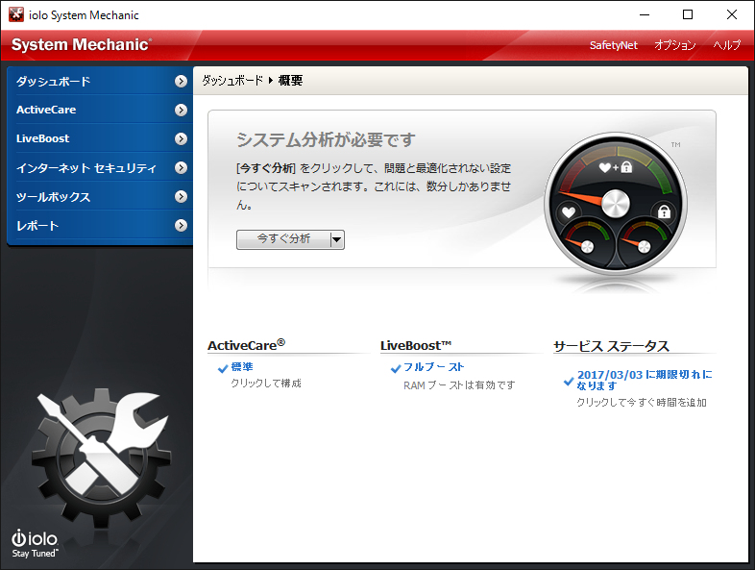Click the heart plus lock overall icon
The image size is (755, 570).
click(x=616, y=167)
